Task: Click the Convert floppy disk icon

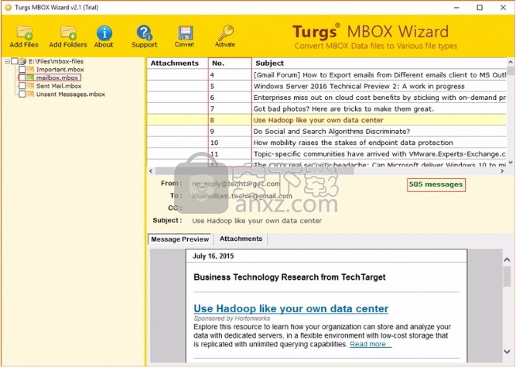Action: [185, 33]
